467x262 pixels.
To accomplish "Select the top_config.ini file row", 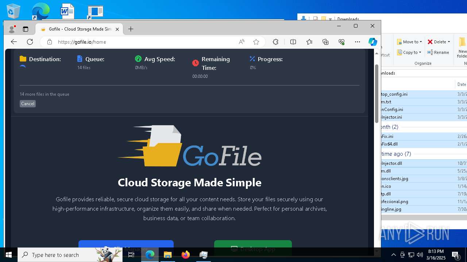I will click(x=424, y=94).
